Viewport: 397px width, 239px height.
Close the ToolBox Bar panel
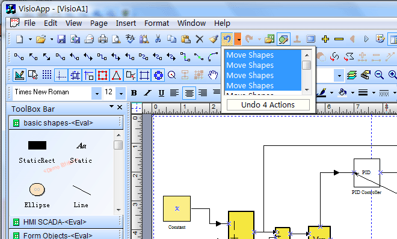[x=120, y=107]
